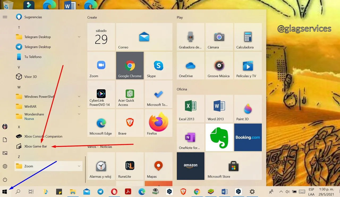Open the Alarmas y reloj tile

coord(101,166)
